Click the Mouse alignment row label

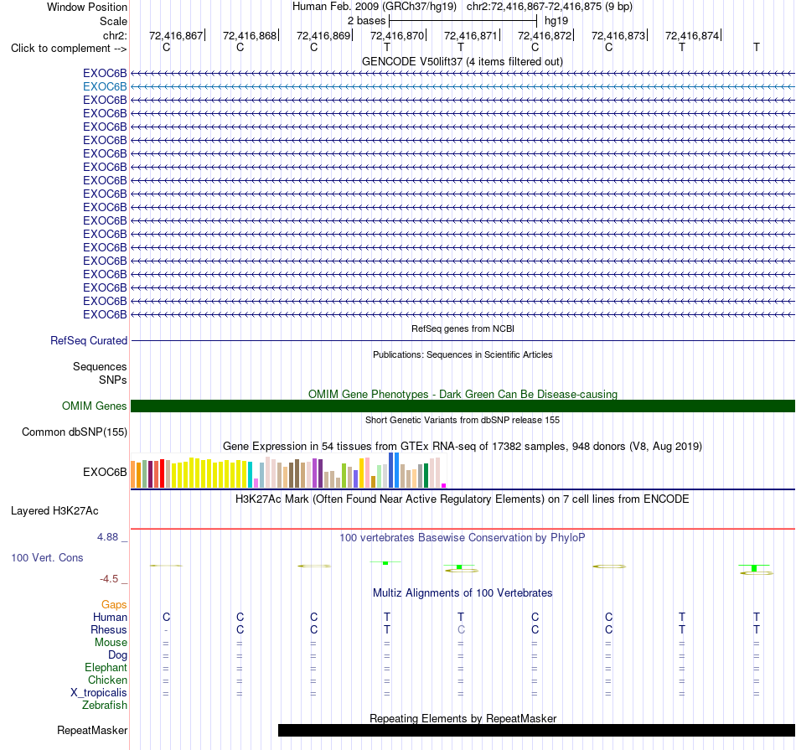111,643
